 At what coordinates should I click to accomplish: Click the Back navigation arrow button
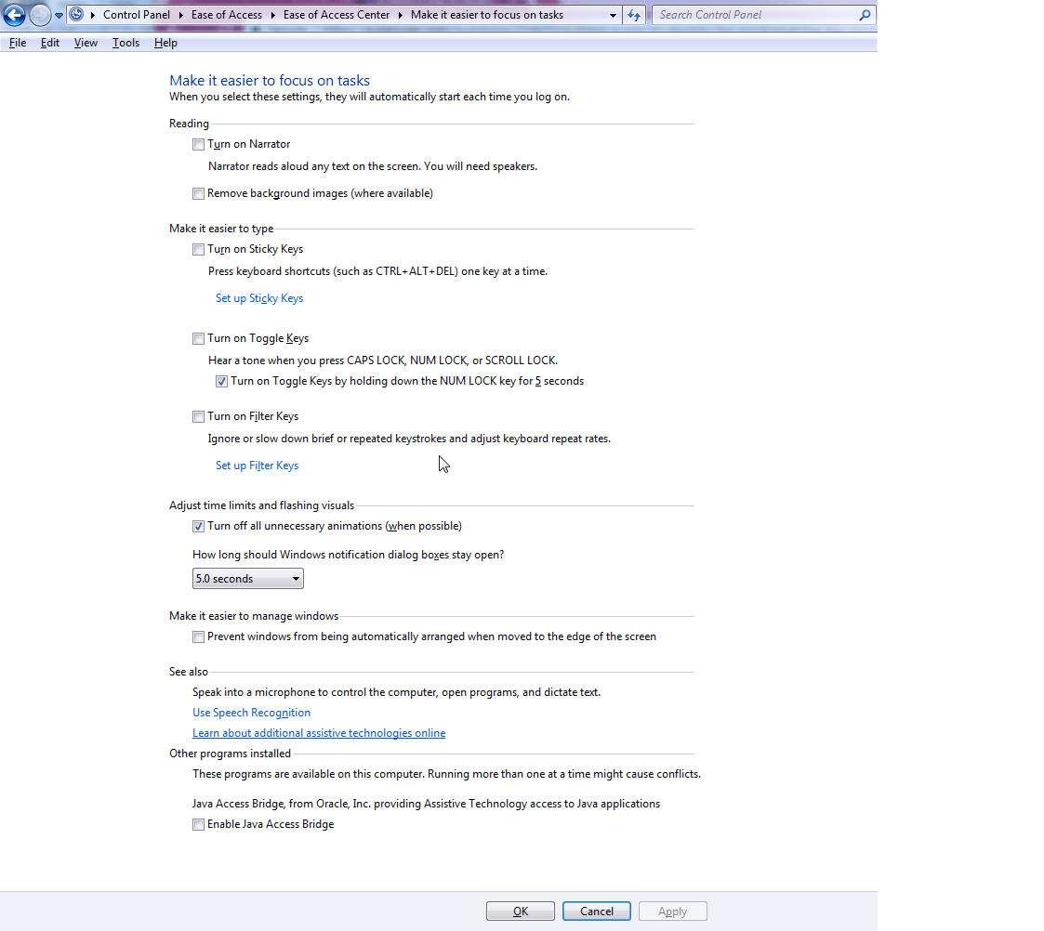(x=14, y=15)
